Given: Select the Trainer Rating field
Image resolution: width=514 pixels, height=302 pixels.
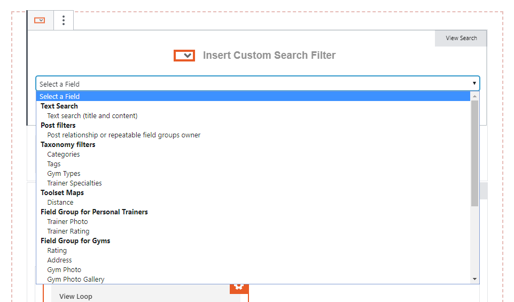Looking at the screenshot, I should coord(68,231).
